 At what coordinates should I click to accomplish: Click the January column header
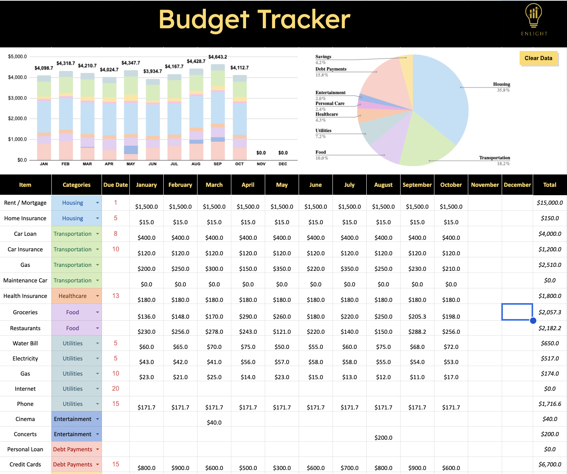tap(147, 185)
